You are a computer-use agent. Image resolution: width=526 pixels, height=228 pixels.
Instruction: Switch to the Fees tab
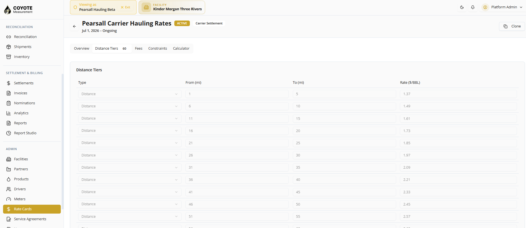139,49
